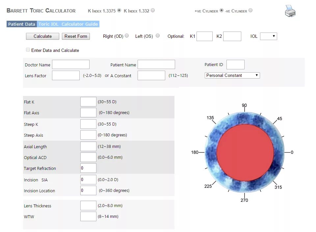Switch to Patient Data tab
The height and width of the screenshot is (232, 316).
(x=22, y=24)
